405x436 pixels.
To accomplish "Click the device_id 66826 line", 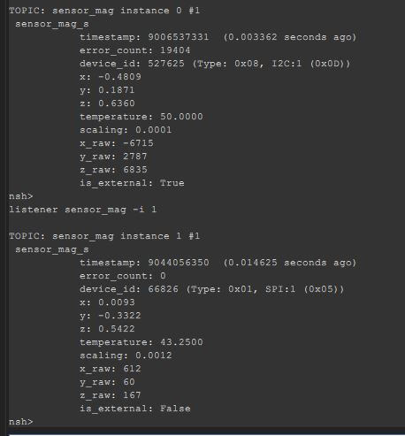I will [x=212, y=289].
